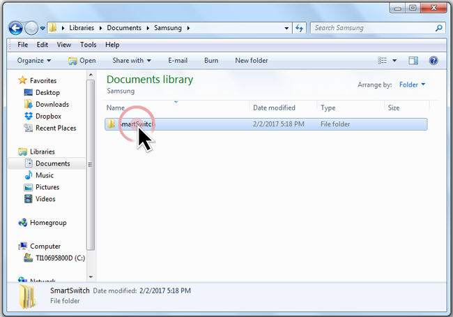Toggle the preview pane icon
Screen dimensions: 453x317
click(413, 61)
